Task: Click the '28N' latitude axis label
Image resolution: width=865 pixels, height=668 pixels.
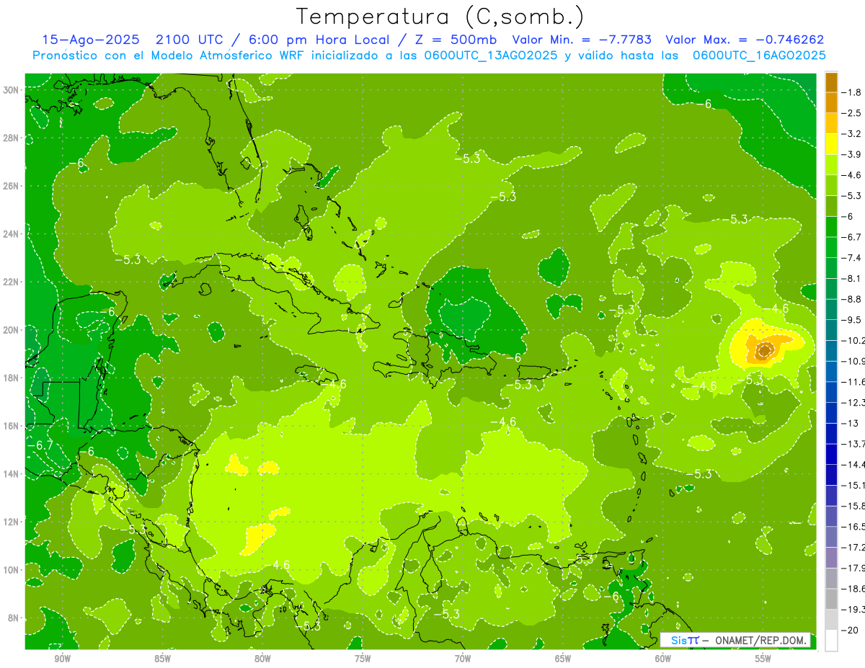Action: pyautogui.click(x=11, y=138)
